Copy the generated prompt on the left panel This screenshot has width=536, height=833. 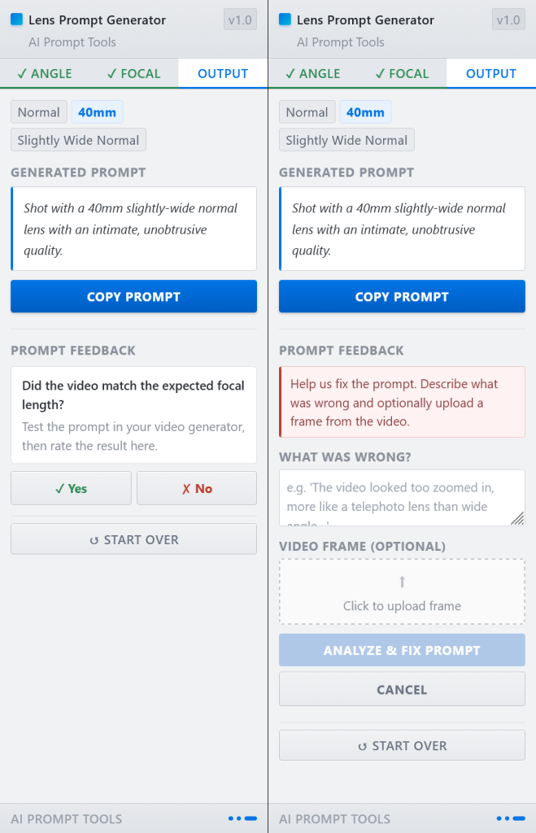pos(133,296)
